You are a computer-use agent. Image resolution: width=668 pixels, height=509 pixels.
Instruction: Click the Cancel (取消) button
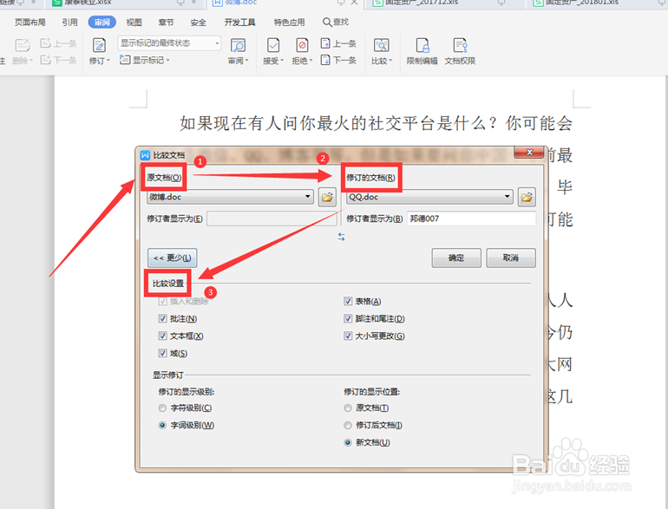pos(511,258)
